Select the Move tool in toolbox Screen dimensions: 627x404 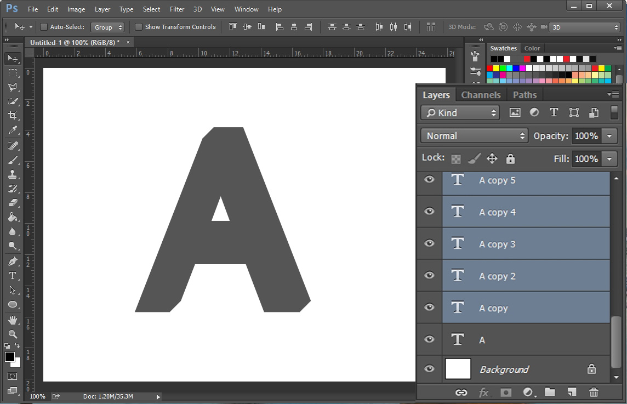[13, 59]
